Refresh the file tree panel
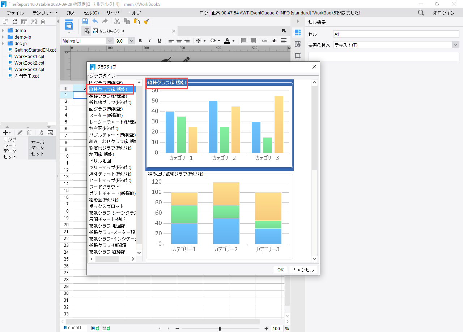The height and width of the screenshot is (332, 463). pos(15,22)
